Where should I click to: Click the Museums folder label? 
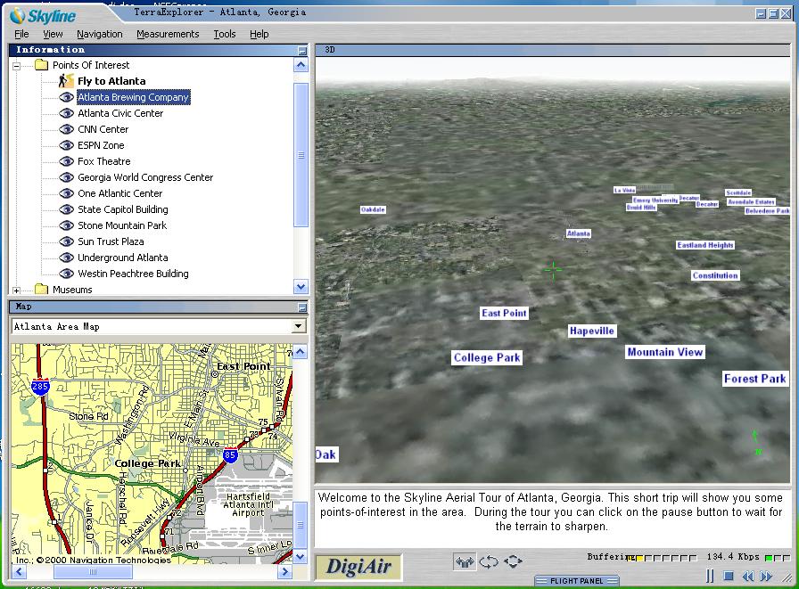click(x=72, y=290)
